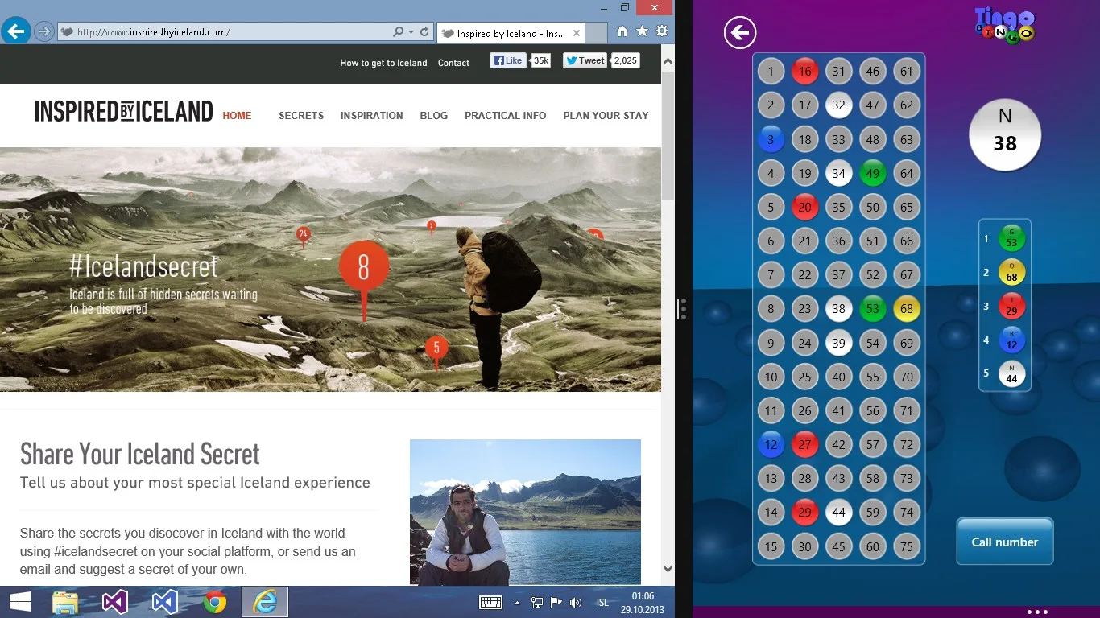Open purple Visual Studio taskbar icon
Image resolution: width=1100 pixels, height=618 pixels.
point(115,602)
